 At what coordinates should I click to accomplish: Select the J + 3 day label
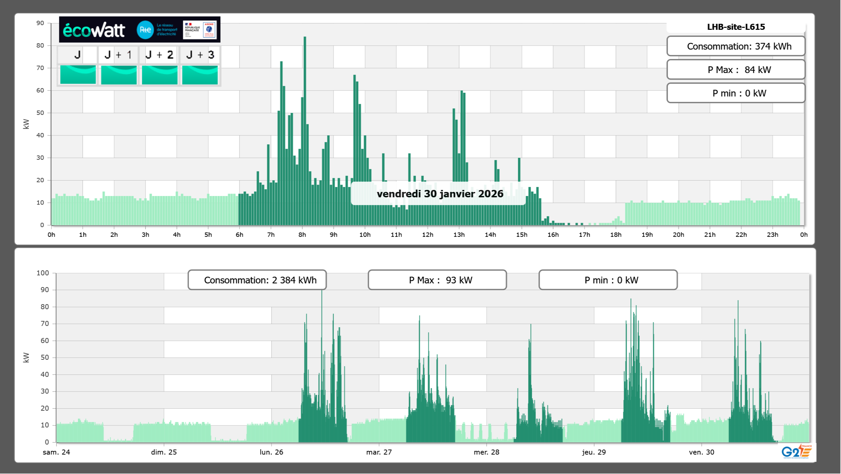point(200,55)
